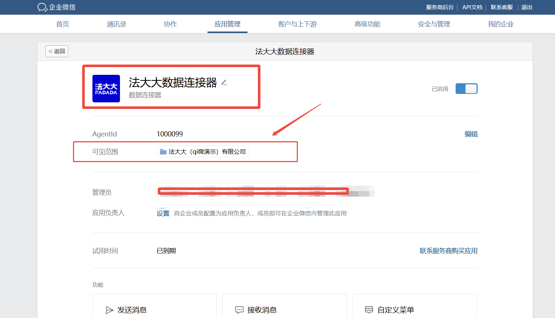Click the 返回 back button
Image resolution: width=555 pixels, height=318 pixels.
pyautogui.click(x=57, y=51)
